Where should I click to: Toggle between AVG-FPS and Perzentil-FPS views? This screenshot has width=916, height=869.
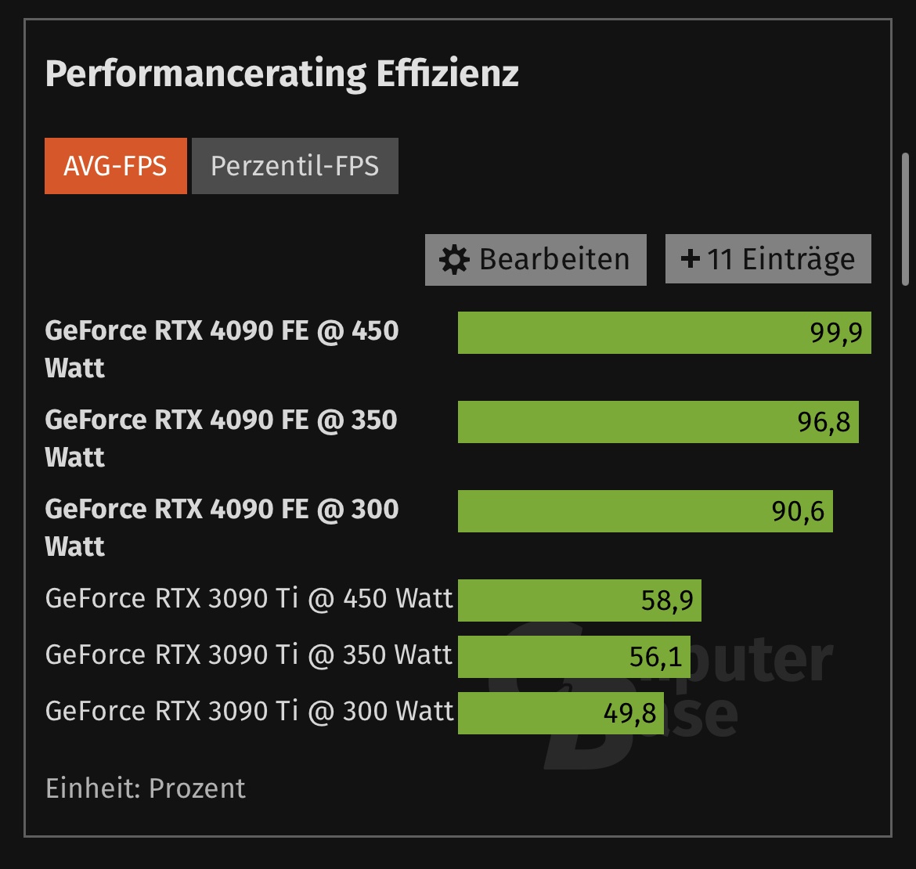(294, 165)
